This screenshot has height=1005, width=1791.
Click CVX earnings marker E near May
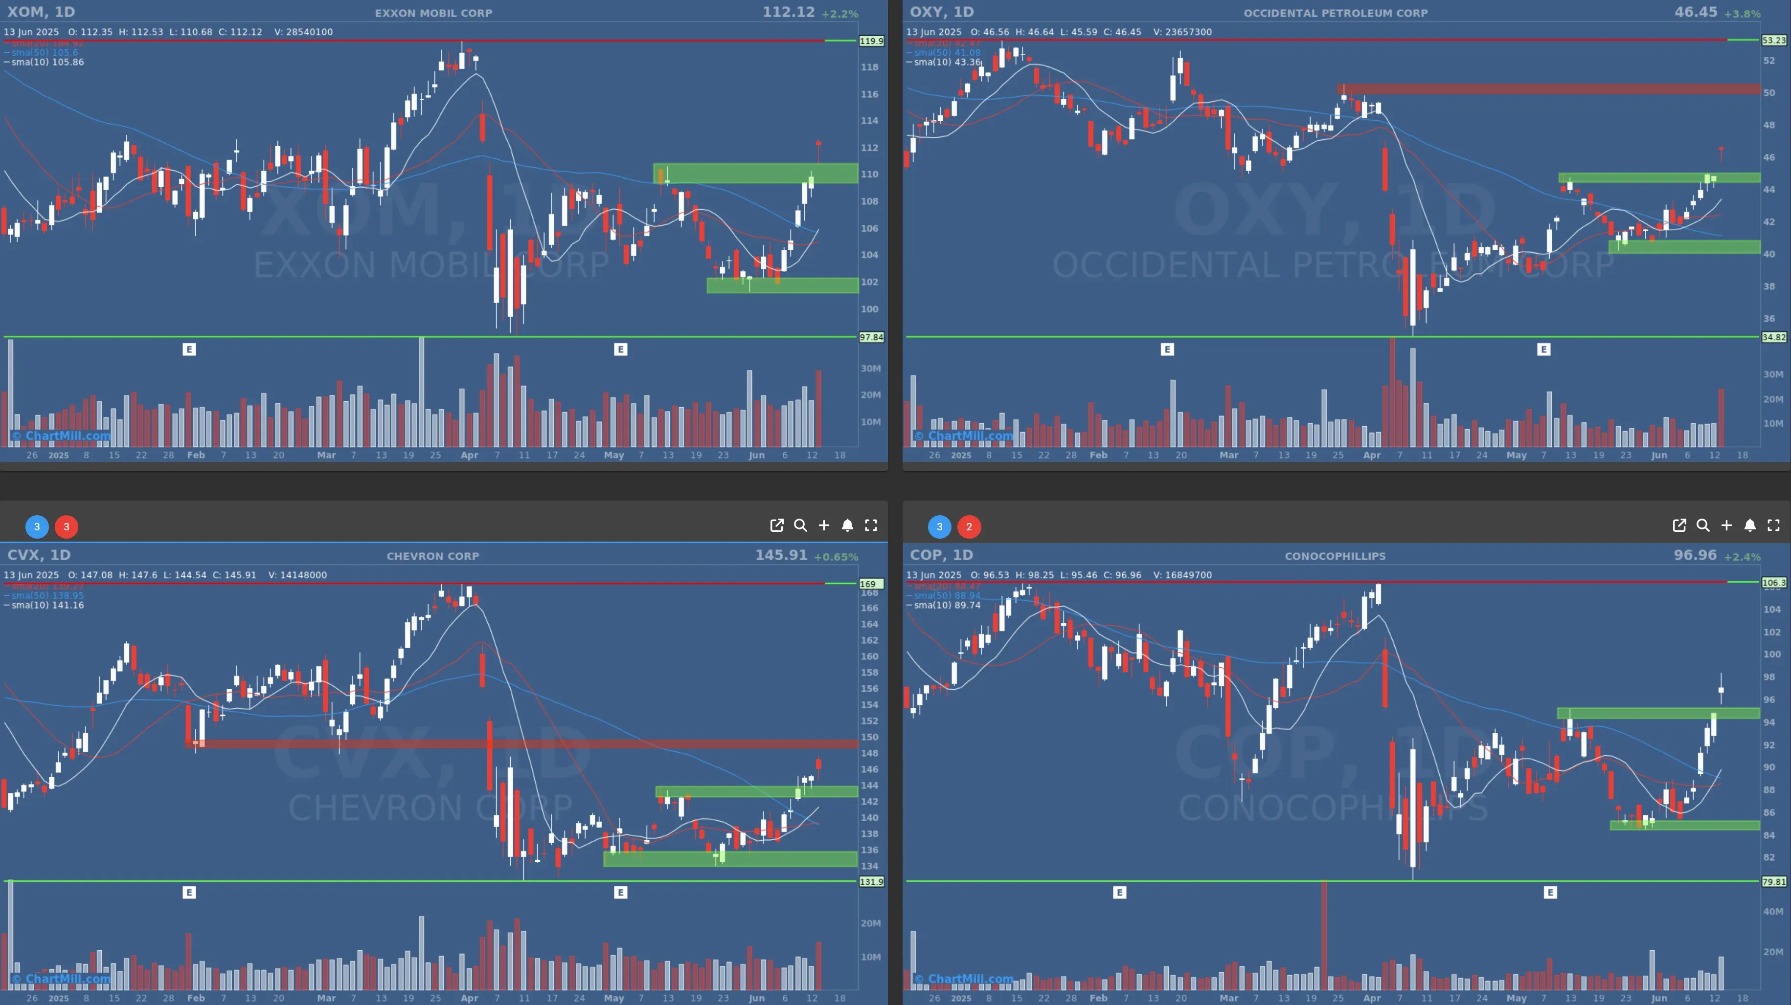pyautogui.click(x=621, y=893)
